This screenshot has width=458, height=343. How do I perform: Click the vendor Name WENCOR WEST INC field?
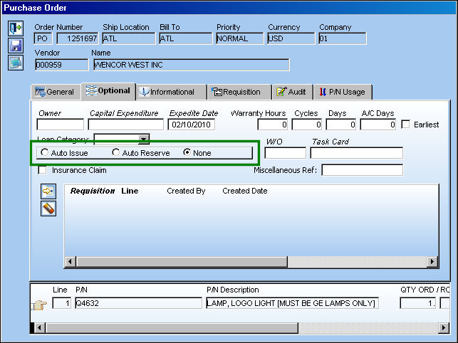click(x=192, y=65)
